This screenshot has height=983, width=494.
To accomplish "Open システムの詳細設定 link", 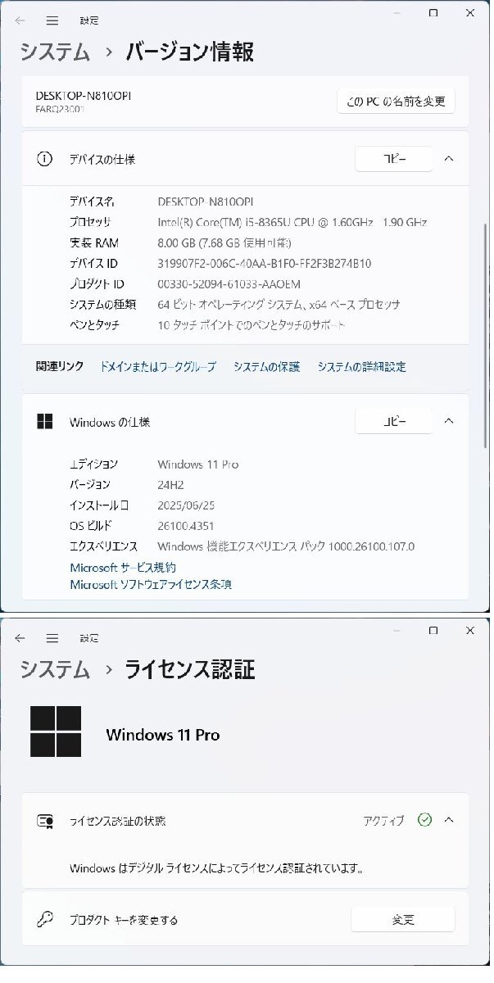I will pyautogui.click(x=361, y=367).
